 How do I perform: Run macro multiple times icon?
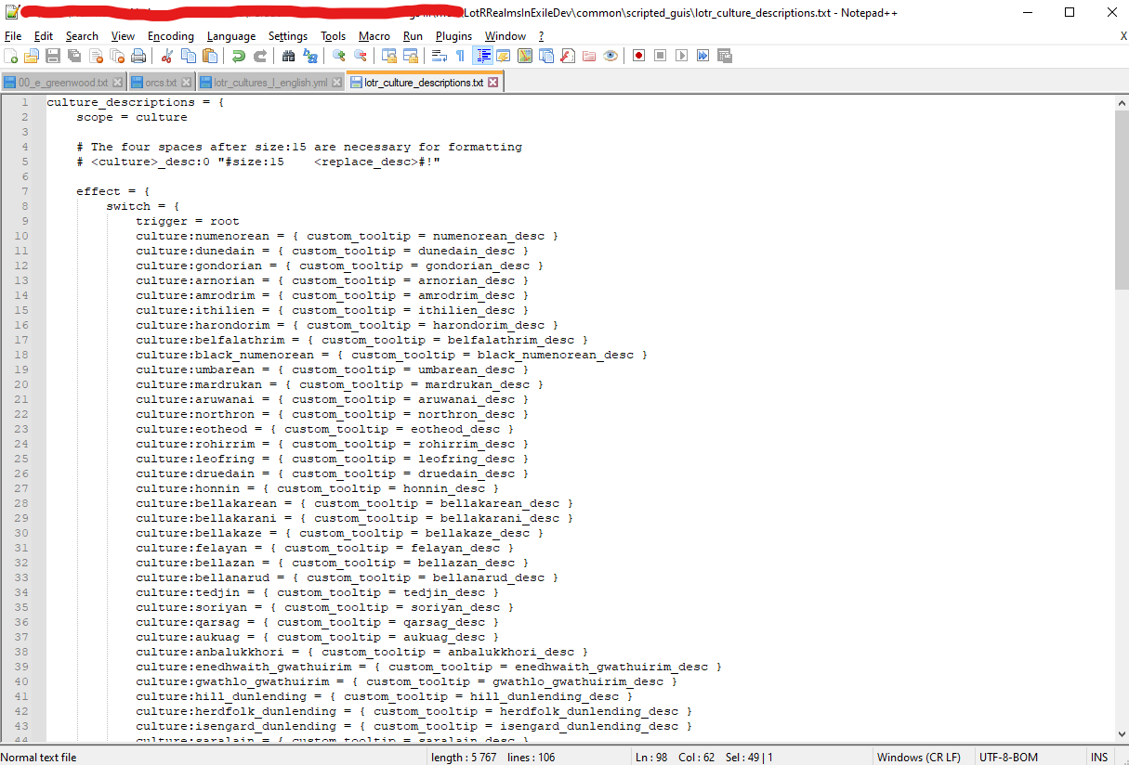click(702, 56)
